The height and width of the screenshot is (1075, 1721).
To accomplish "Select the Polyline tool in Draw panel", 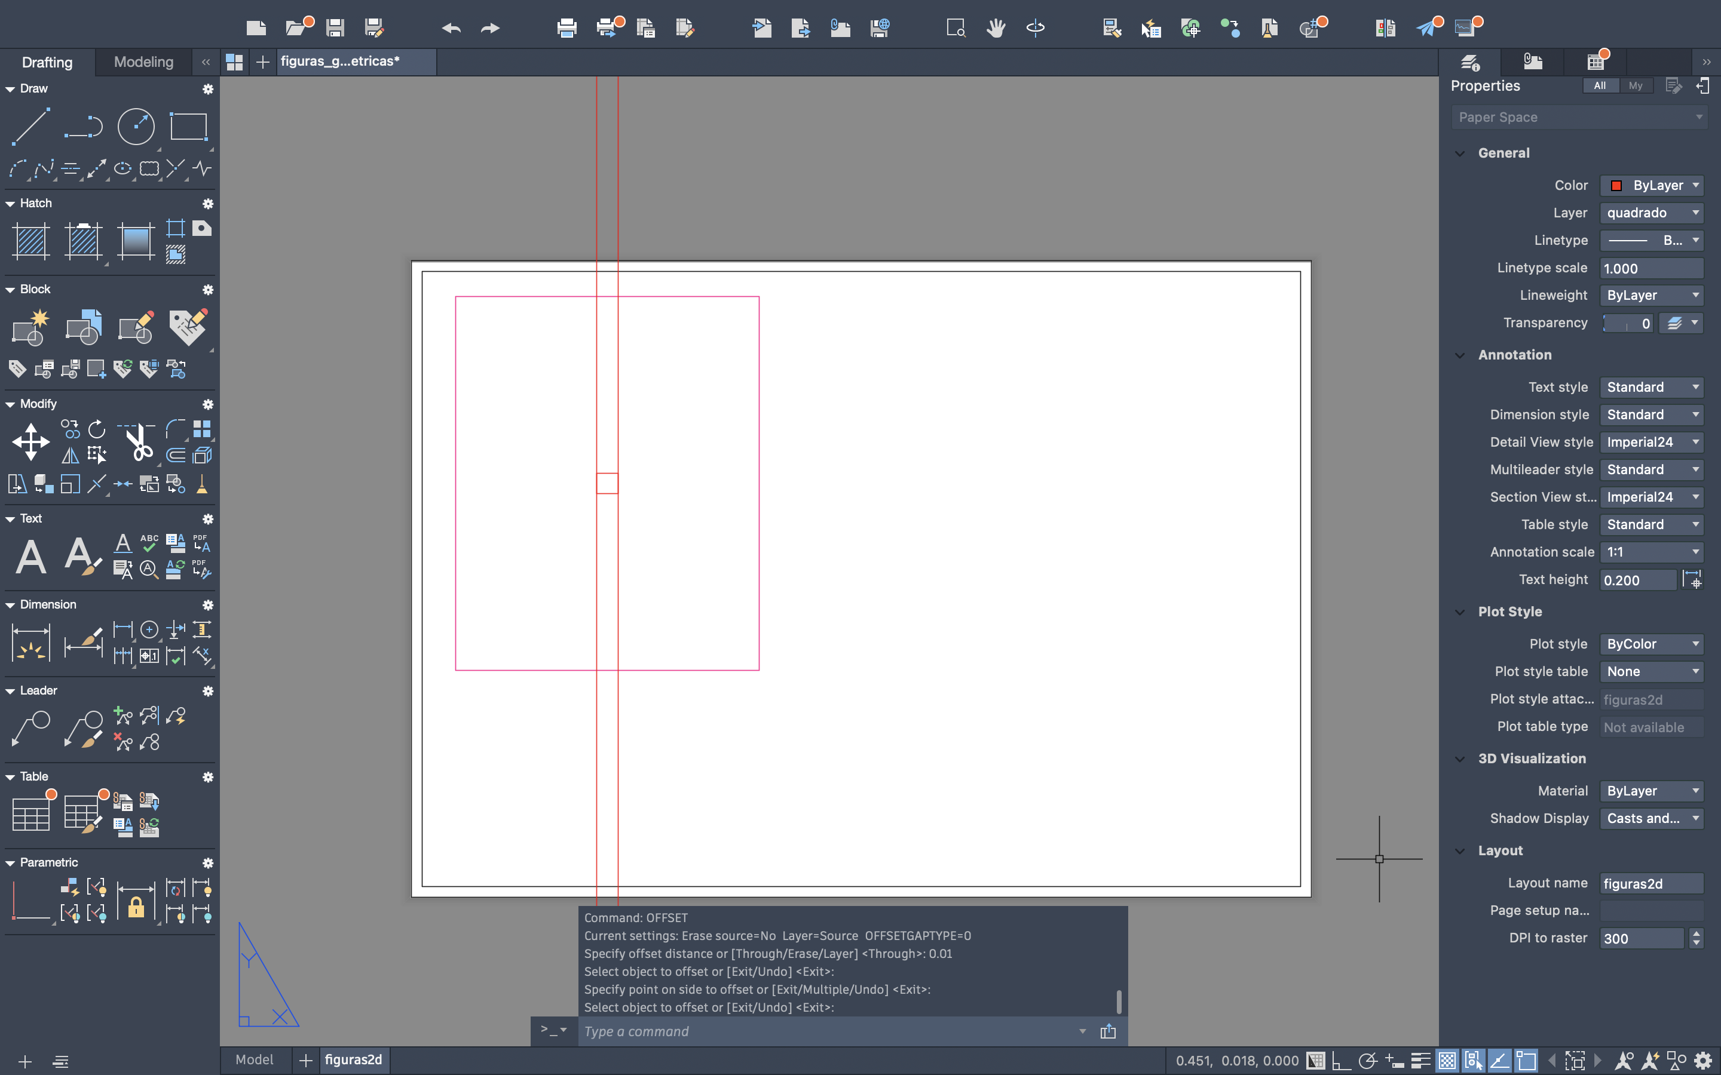I will click(83, 127).
